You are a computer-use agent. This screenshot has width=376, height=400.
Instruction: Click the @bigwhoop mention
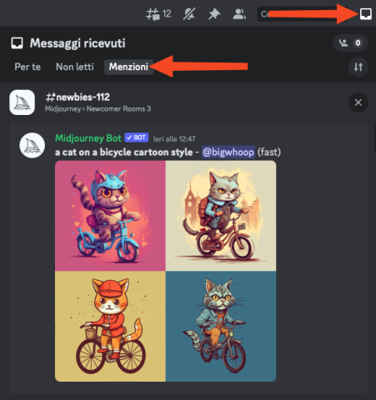tap(228, 152)
